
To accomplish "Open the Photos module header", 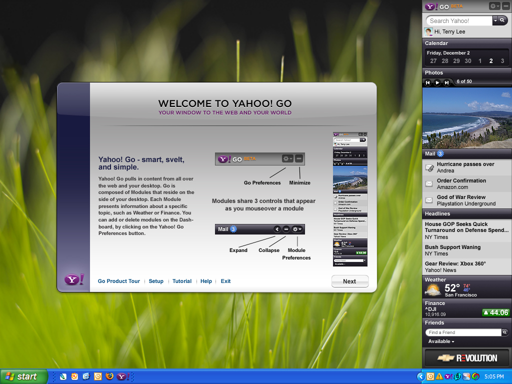I will pyautogui.click(x=467, y=72).
